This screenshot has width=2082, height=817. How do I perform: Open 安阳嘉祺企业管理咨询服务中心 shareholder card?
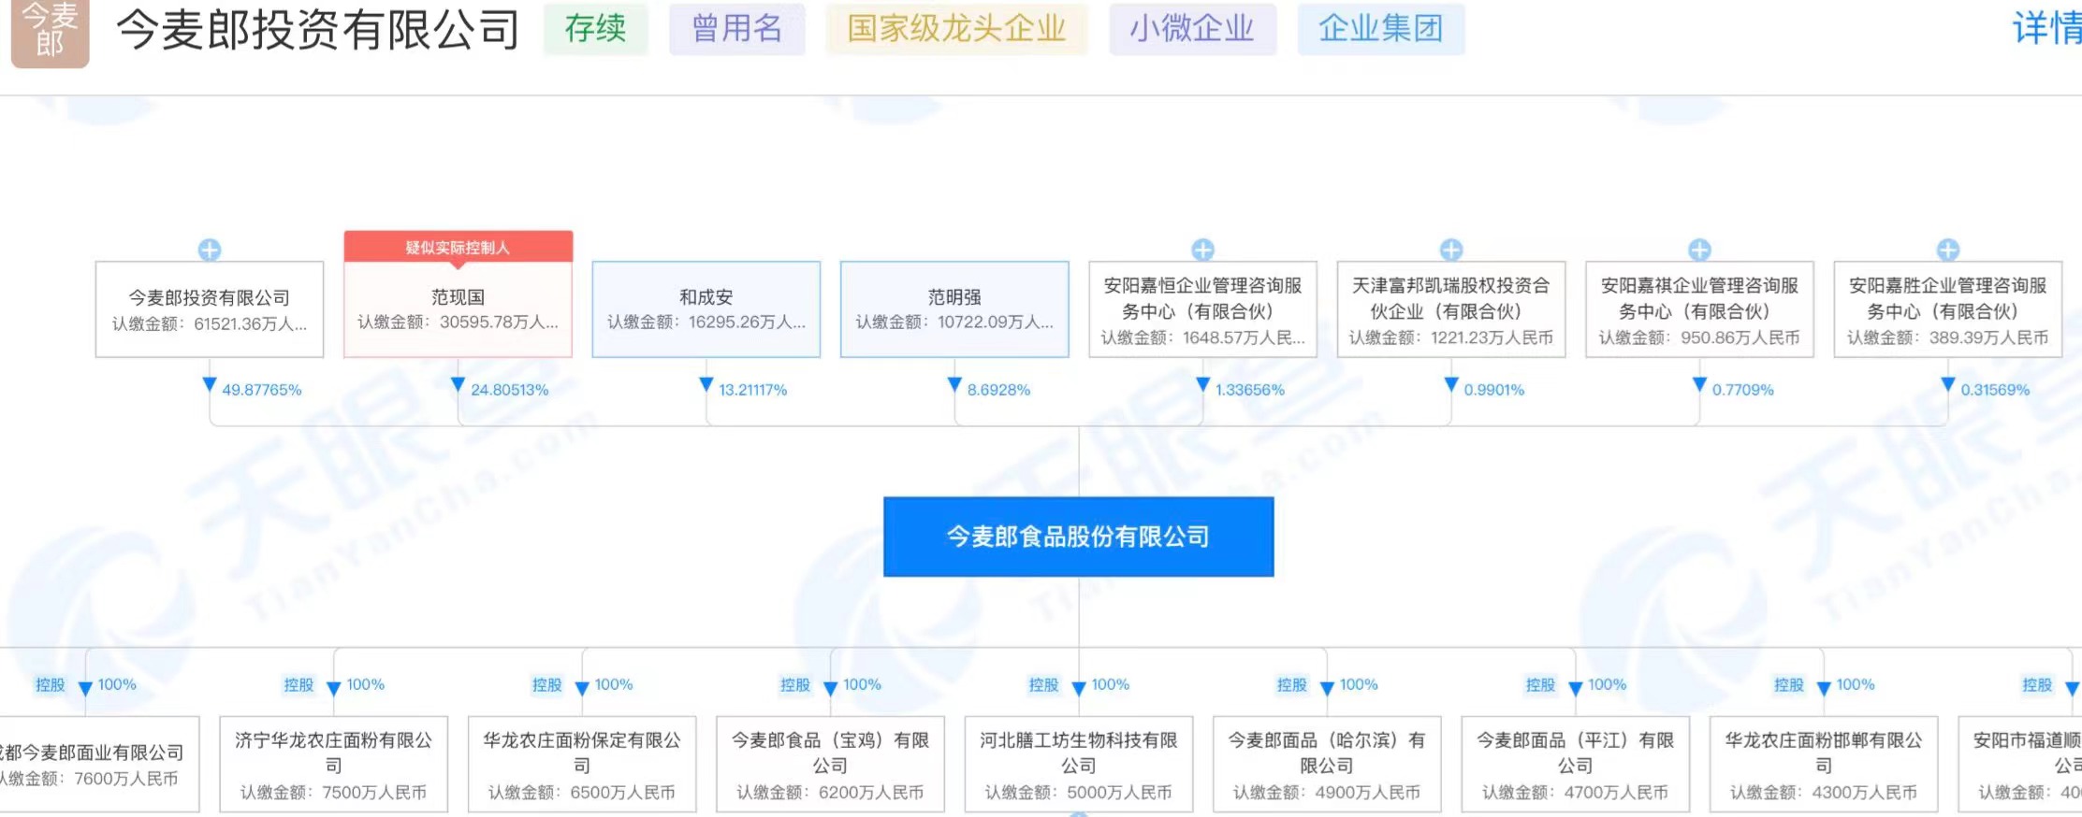coord(1699,309)
